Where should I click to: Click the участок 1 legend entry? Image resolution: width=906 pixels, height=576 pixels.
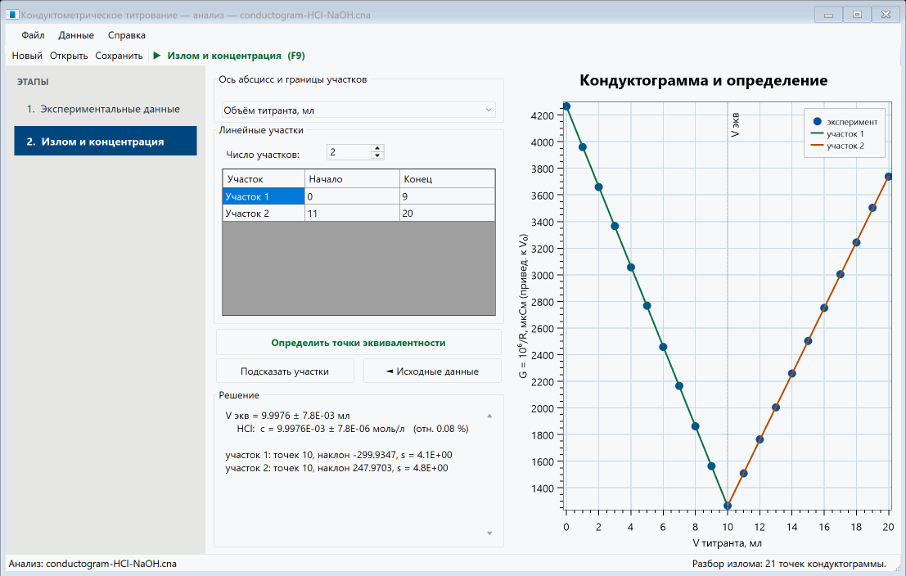(838, 133)
